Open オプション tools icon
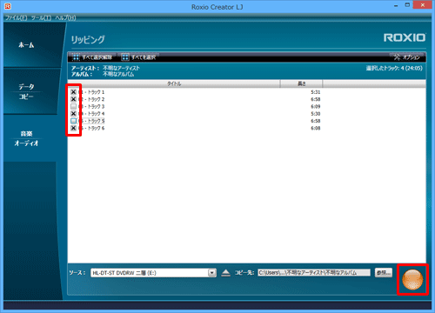 397,57
